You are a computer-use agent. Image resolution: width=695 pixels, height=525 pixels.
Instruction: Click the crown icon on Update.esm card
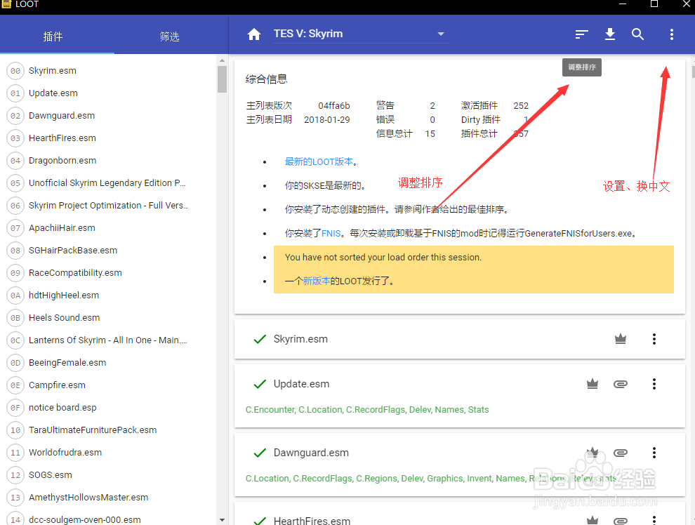593,384
